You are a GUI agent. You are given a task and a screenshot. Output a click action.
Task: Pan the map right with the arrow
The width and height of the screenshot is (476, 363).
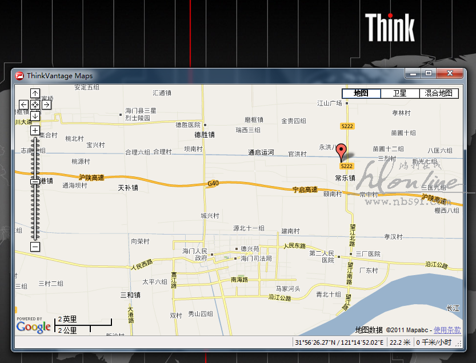(x=46, y=104)
